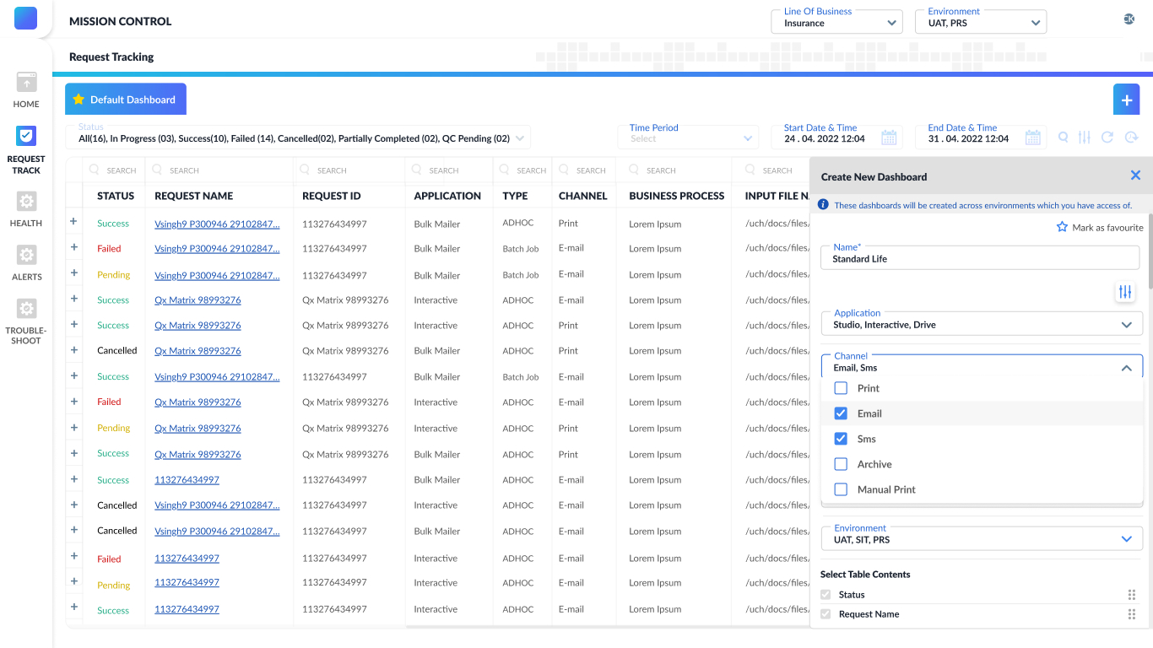Open the first Vsingh9 P300946 request link
The width and height of the screenshot is (1153, 648).
click(217, 224)
